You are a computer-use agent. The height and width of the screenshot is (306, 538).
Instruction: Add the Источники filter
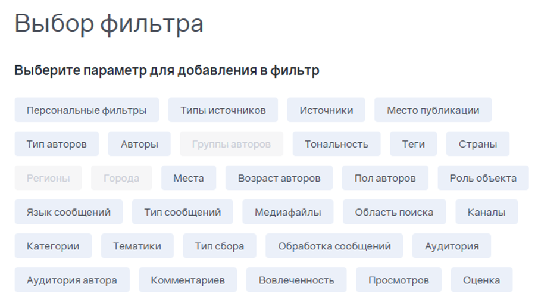(326, 110)
